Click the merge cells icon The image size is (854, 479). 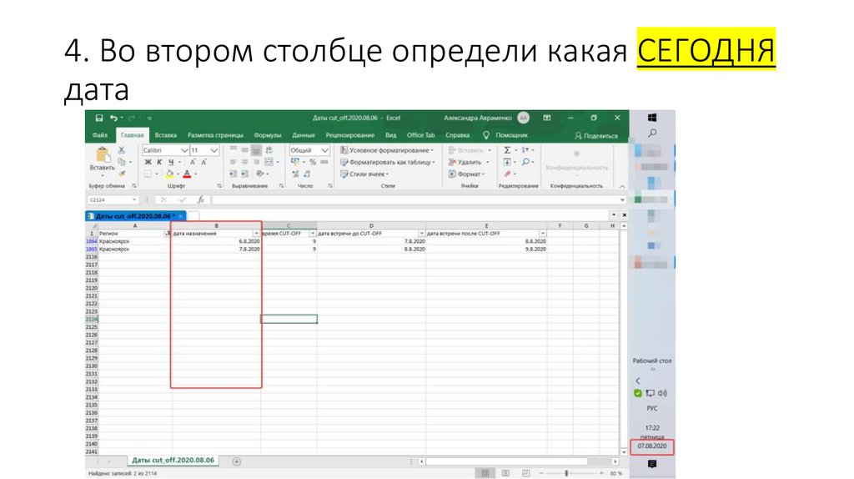click(x=269, y=162)
